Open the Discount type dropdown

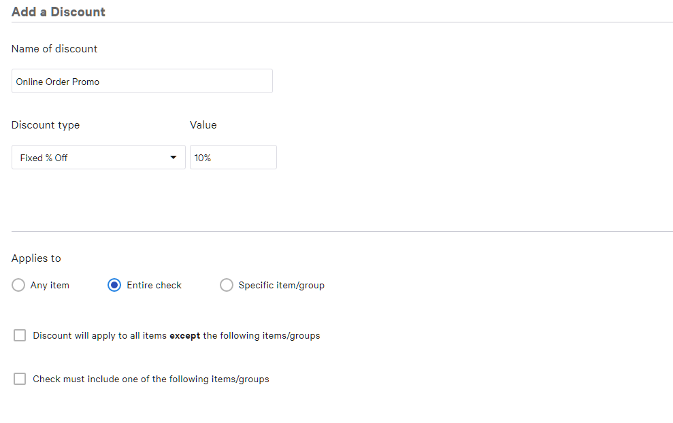pyautogui.click(x=98, y=157)
